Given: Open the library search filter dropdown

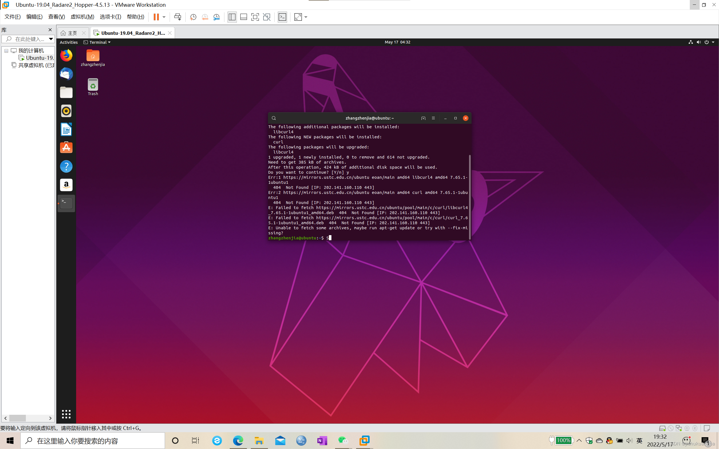Looking at the screenshot, I should pos(51,39).
